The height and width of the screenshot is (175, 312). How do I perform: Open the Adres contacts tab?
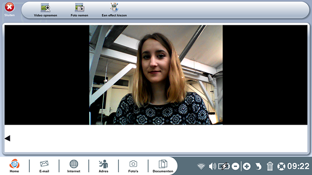point(104,166)
